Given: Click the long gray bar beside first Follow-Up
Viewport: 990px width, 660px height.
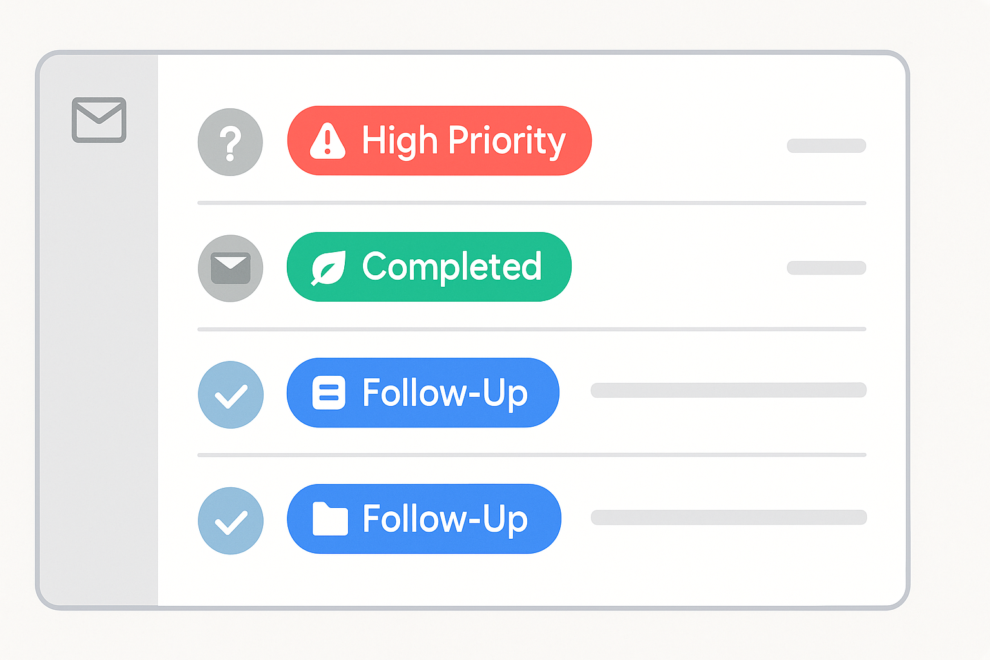Looking at the screenshot, I should 728,390.
